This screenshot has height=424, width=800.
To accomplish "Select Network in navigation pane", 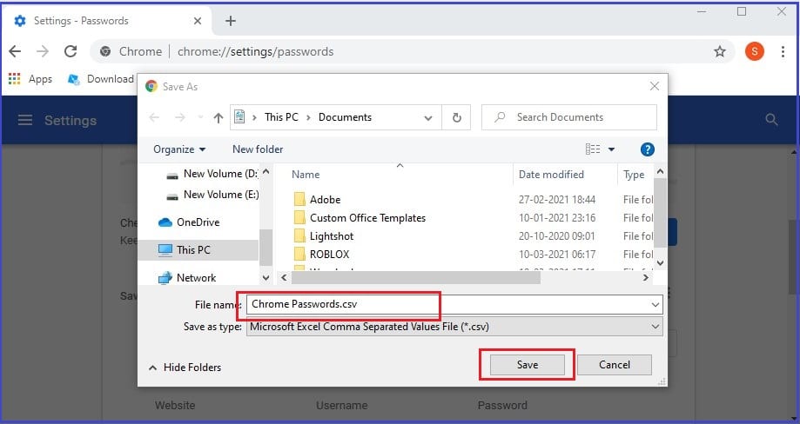I will (x=187, y=278).
